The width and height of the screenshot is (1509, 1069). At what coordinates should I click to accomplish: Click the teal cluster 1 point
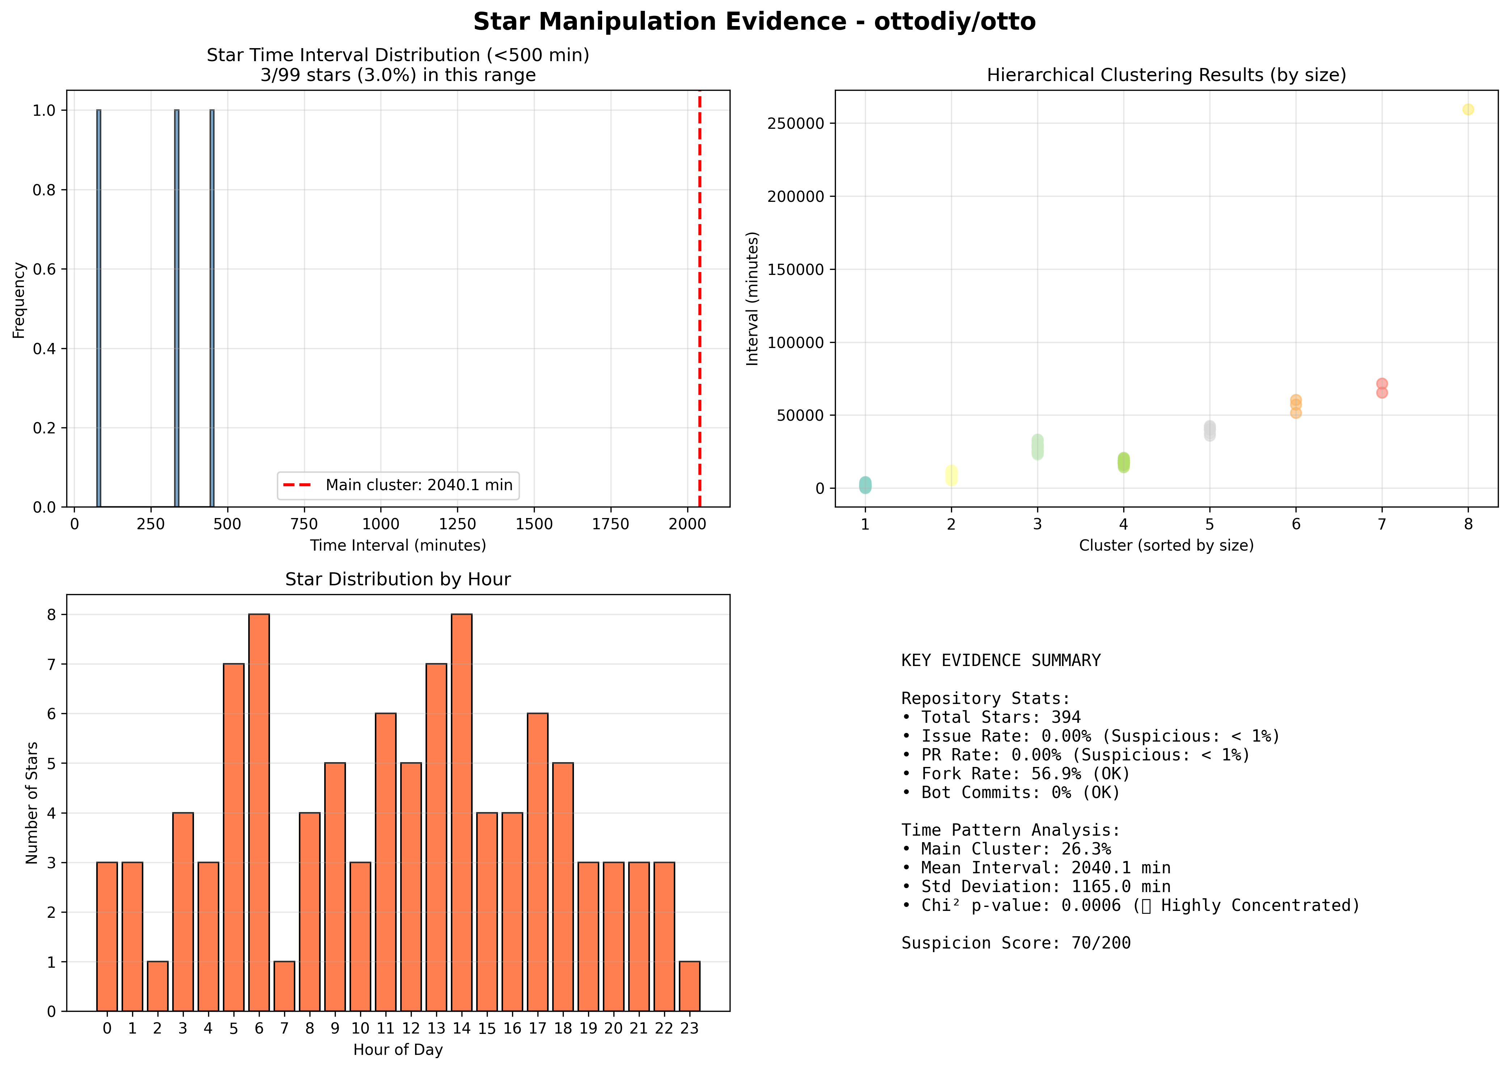(x=865, y=485)
